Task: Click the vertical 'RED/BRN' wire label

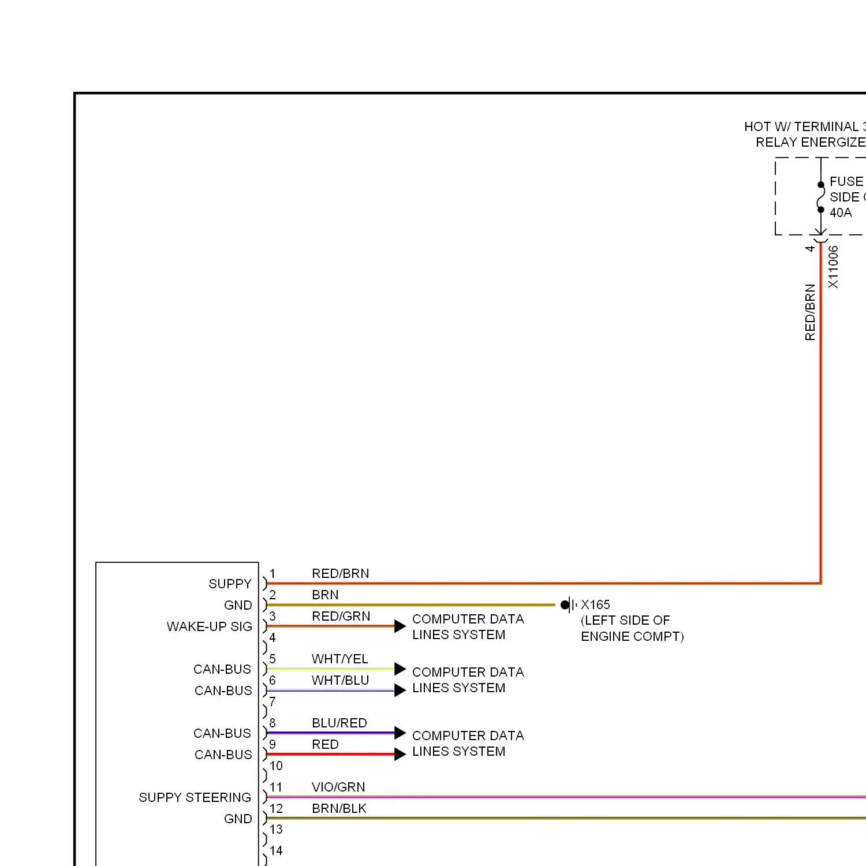Action: pos(810,312)
